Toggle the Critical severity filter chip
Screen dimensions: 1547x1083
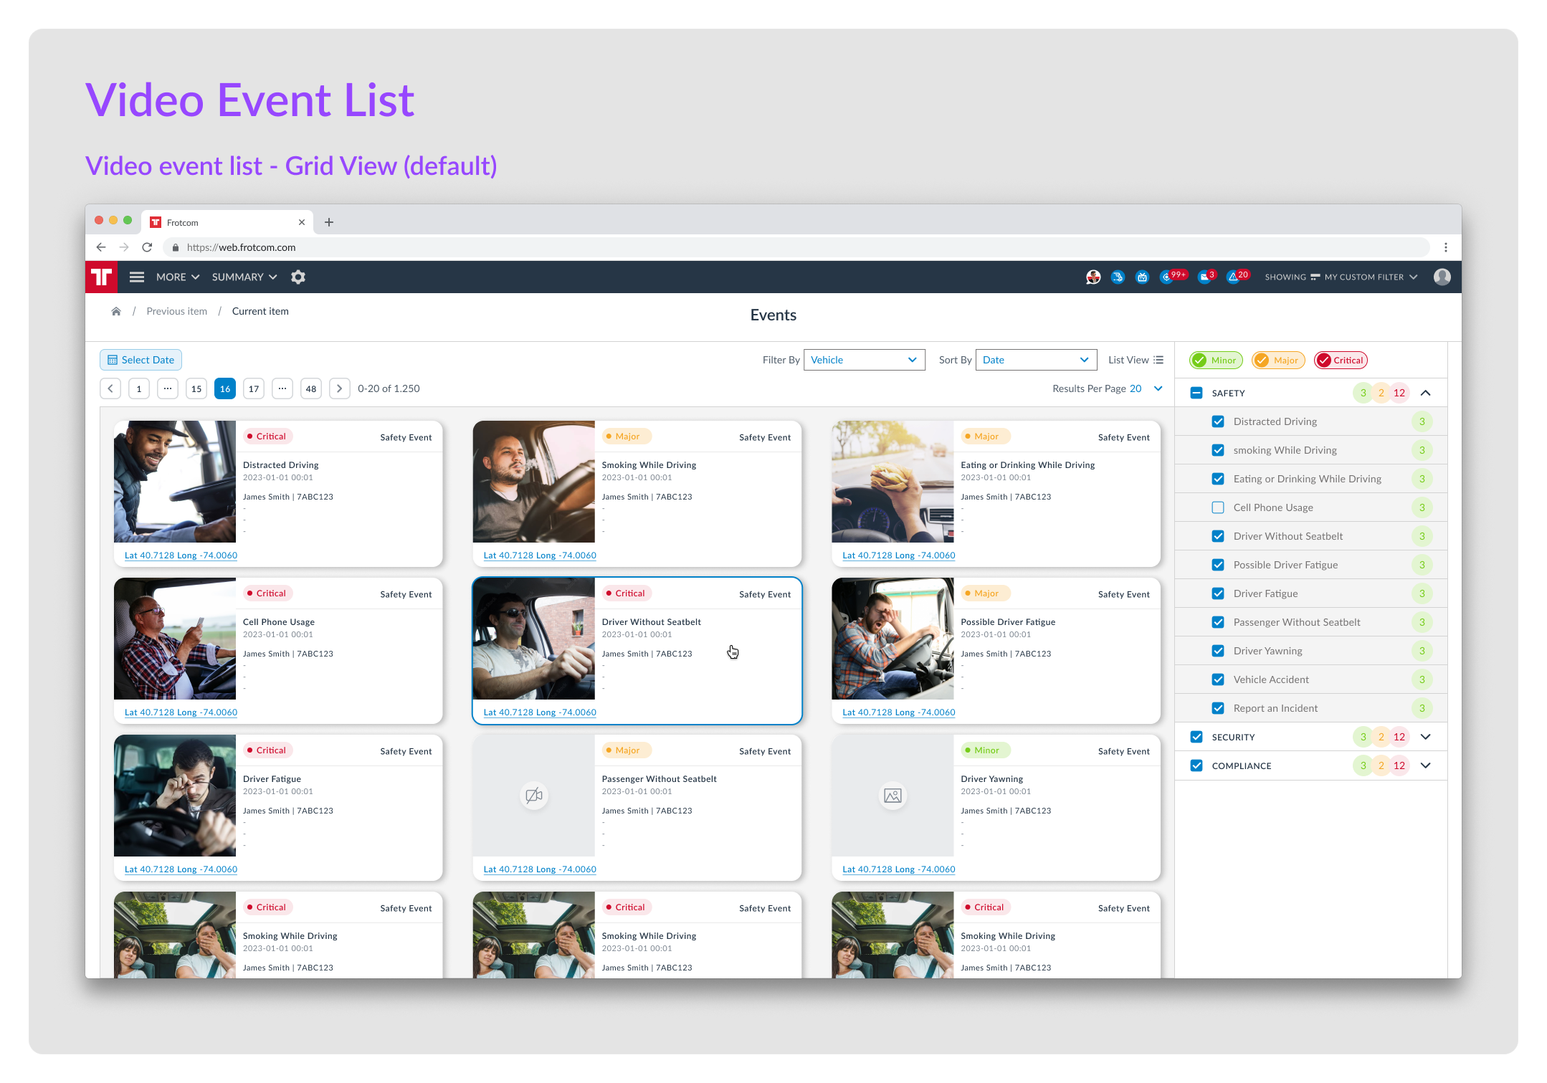click(1341, 361)
